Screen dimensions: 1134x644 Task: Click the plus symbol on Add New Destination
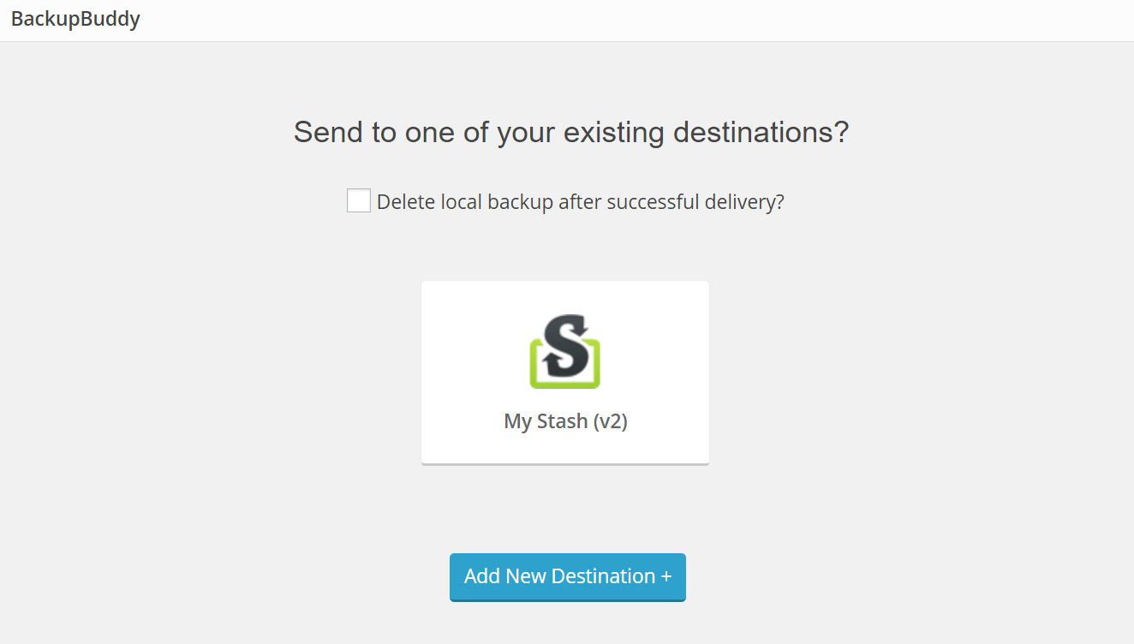click(x=665, y=576)
